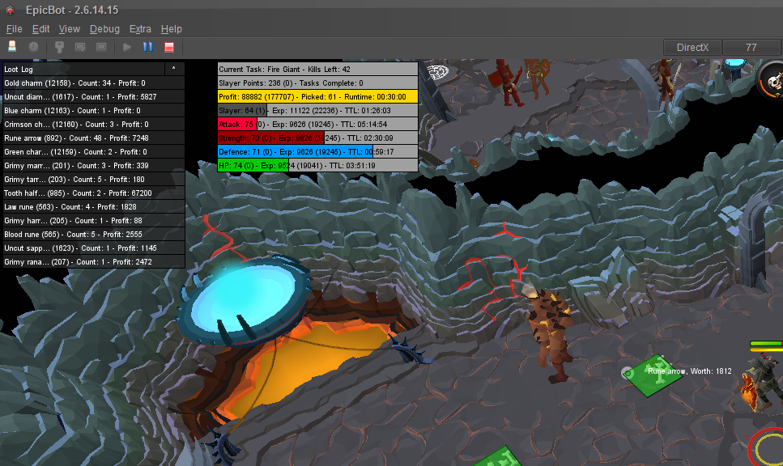Select the Green char... loot row
This screenshot has width=783, height=466.
94,151
